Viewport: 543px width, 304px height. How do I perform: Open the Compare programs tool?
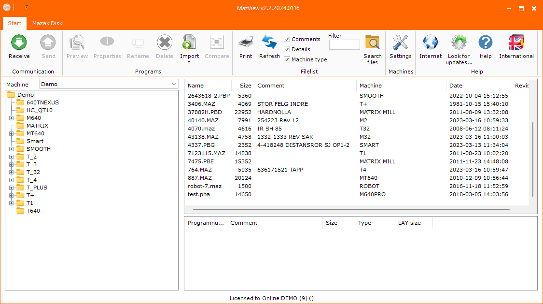point(217,43)
